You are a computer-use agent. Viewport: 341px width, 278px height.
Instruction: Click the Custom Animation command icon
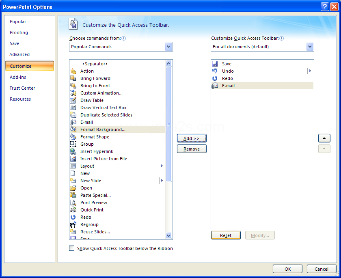click(73, 93)
